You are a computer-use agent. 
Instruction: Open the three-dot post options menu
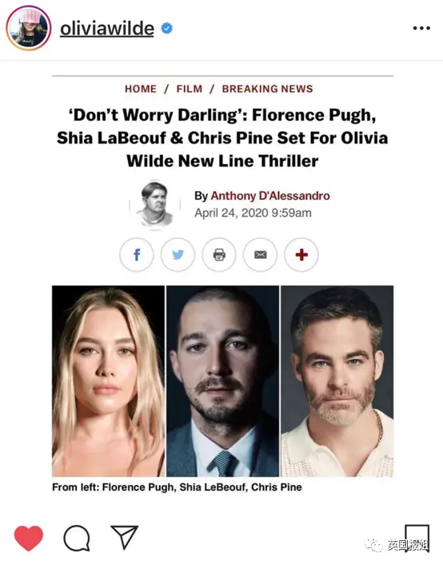coord(421,28)
